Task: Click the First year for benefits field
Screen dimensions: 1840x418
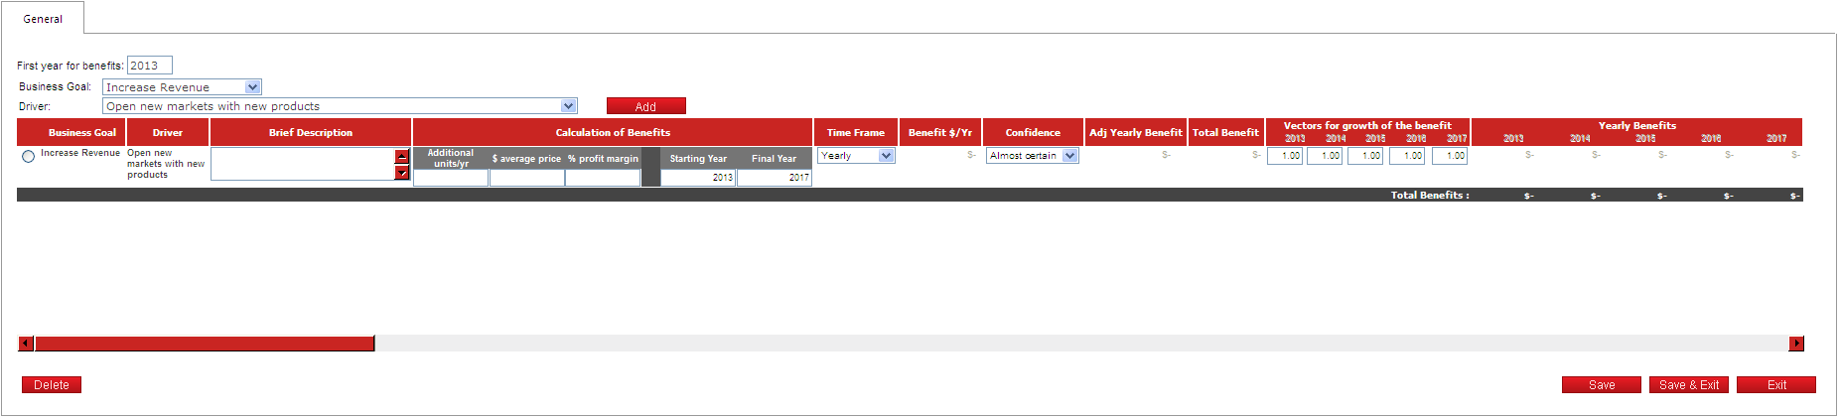Action: (150, 66)
